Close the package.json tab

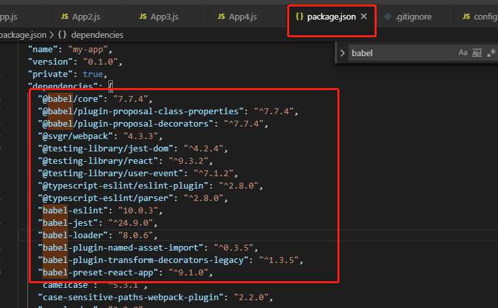364,16
